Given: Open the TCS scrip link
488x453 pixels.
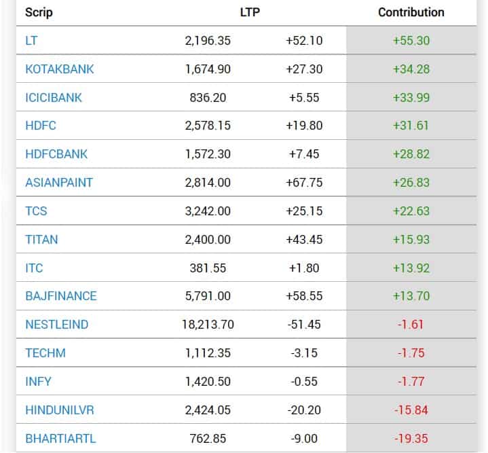Looking at the screenshot, I should 36,211.
